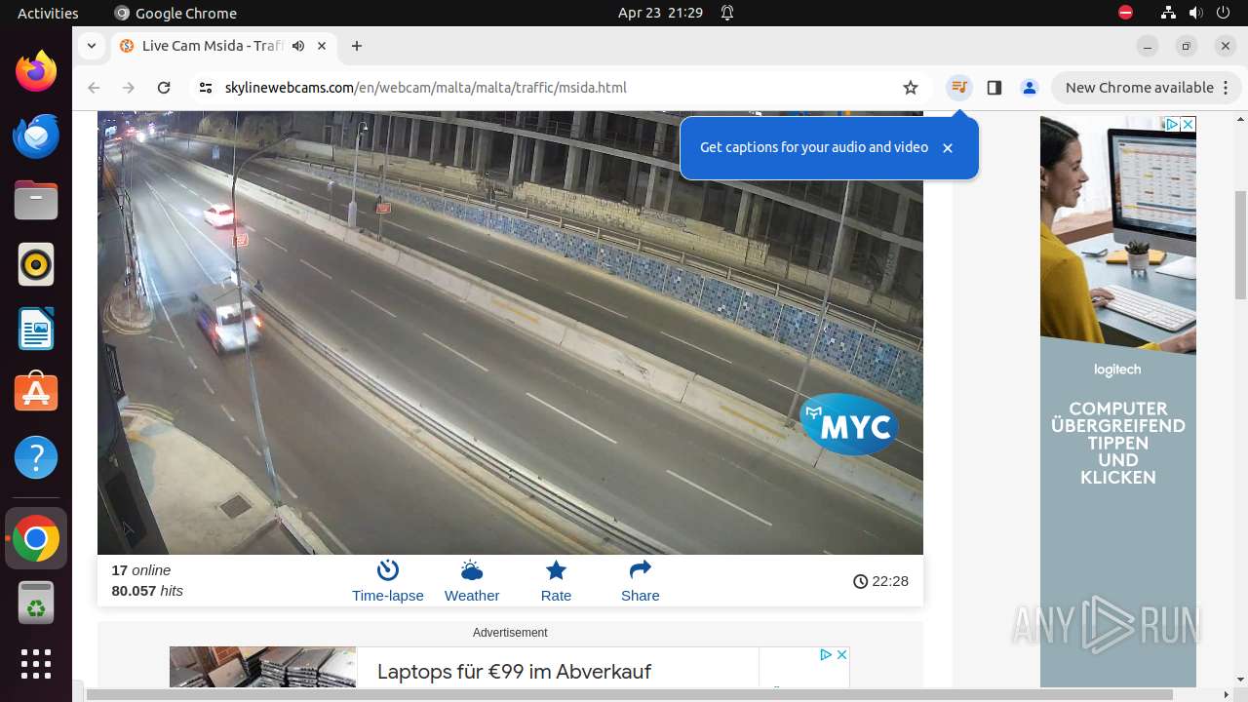Image resolution: width=1248 pixels, height=702 pixels.
Task: Close the Live Cam Msida tab
Action: point(322,46)
